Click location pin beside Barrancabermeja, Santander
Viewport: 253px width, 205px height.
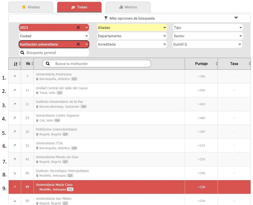pyautogui.click(x=37, y=107)
